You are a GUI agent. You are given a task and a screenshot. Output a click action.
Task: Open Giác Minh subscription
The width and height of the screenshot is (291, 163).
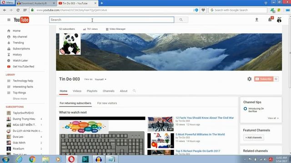pyautogui.click(x=19, y=143)
